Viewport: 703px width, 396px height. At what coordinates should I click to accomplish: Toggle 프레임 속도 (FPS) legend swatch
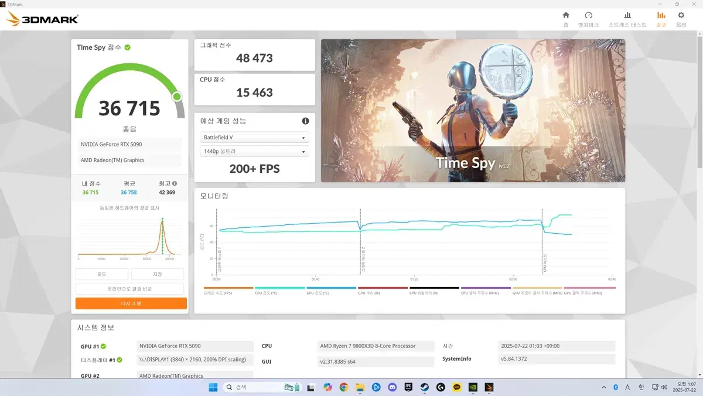228,288
